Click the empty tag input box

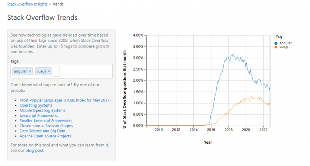(x=56, y=71)
